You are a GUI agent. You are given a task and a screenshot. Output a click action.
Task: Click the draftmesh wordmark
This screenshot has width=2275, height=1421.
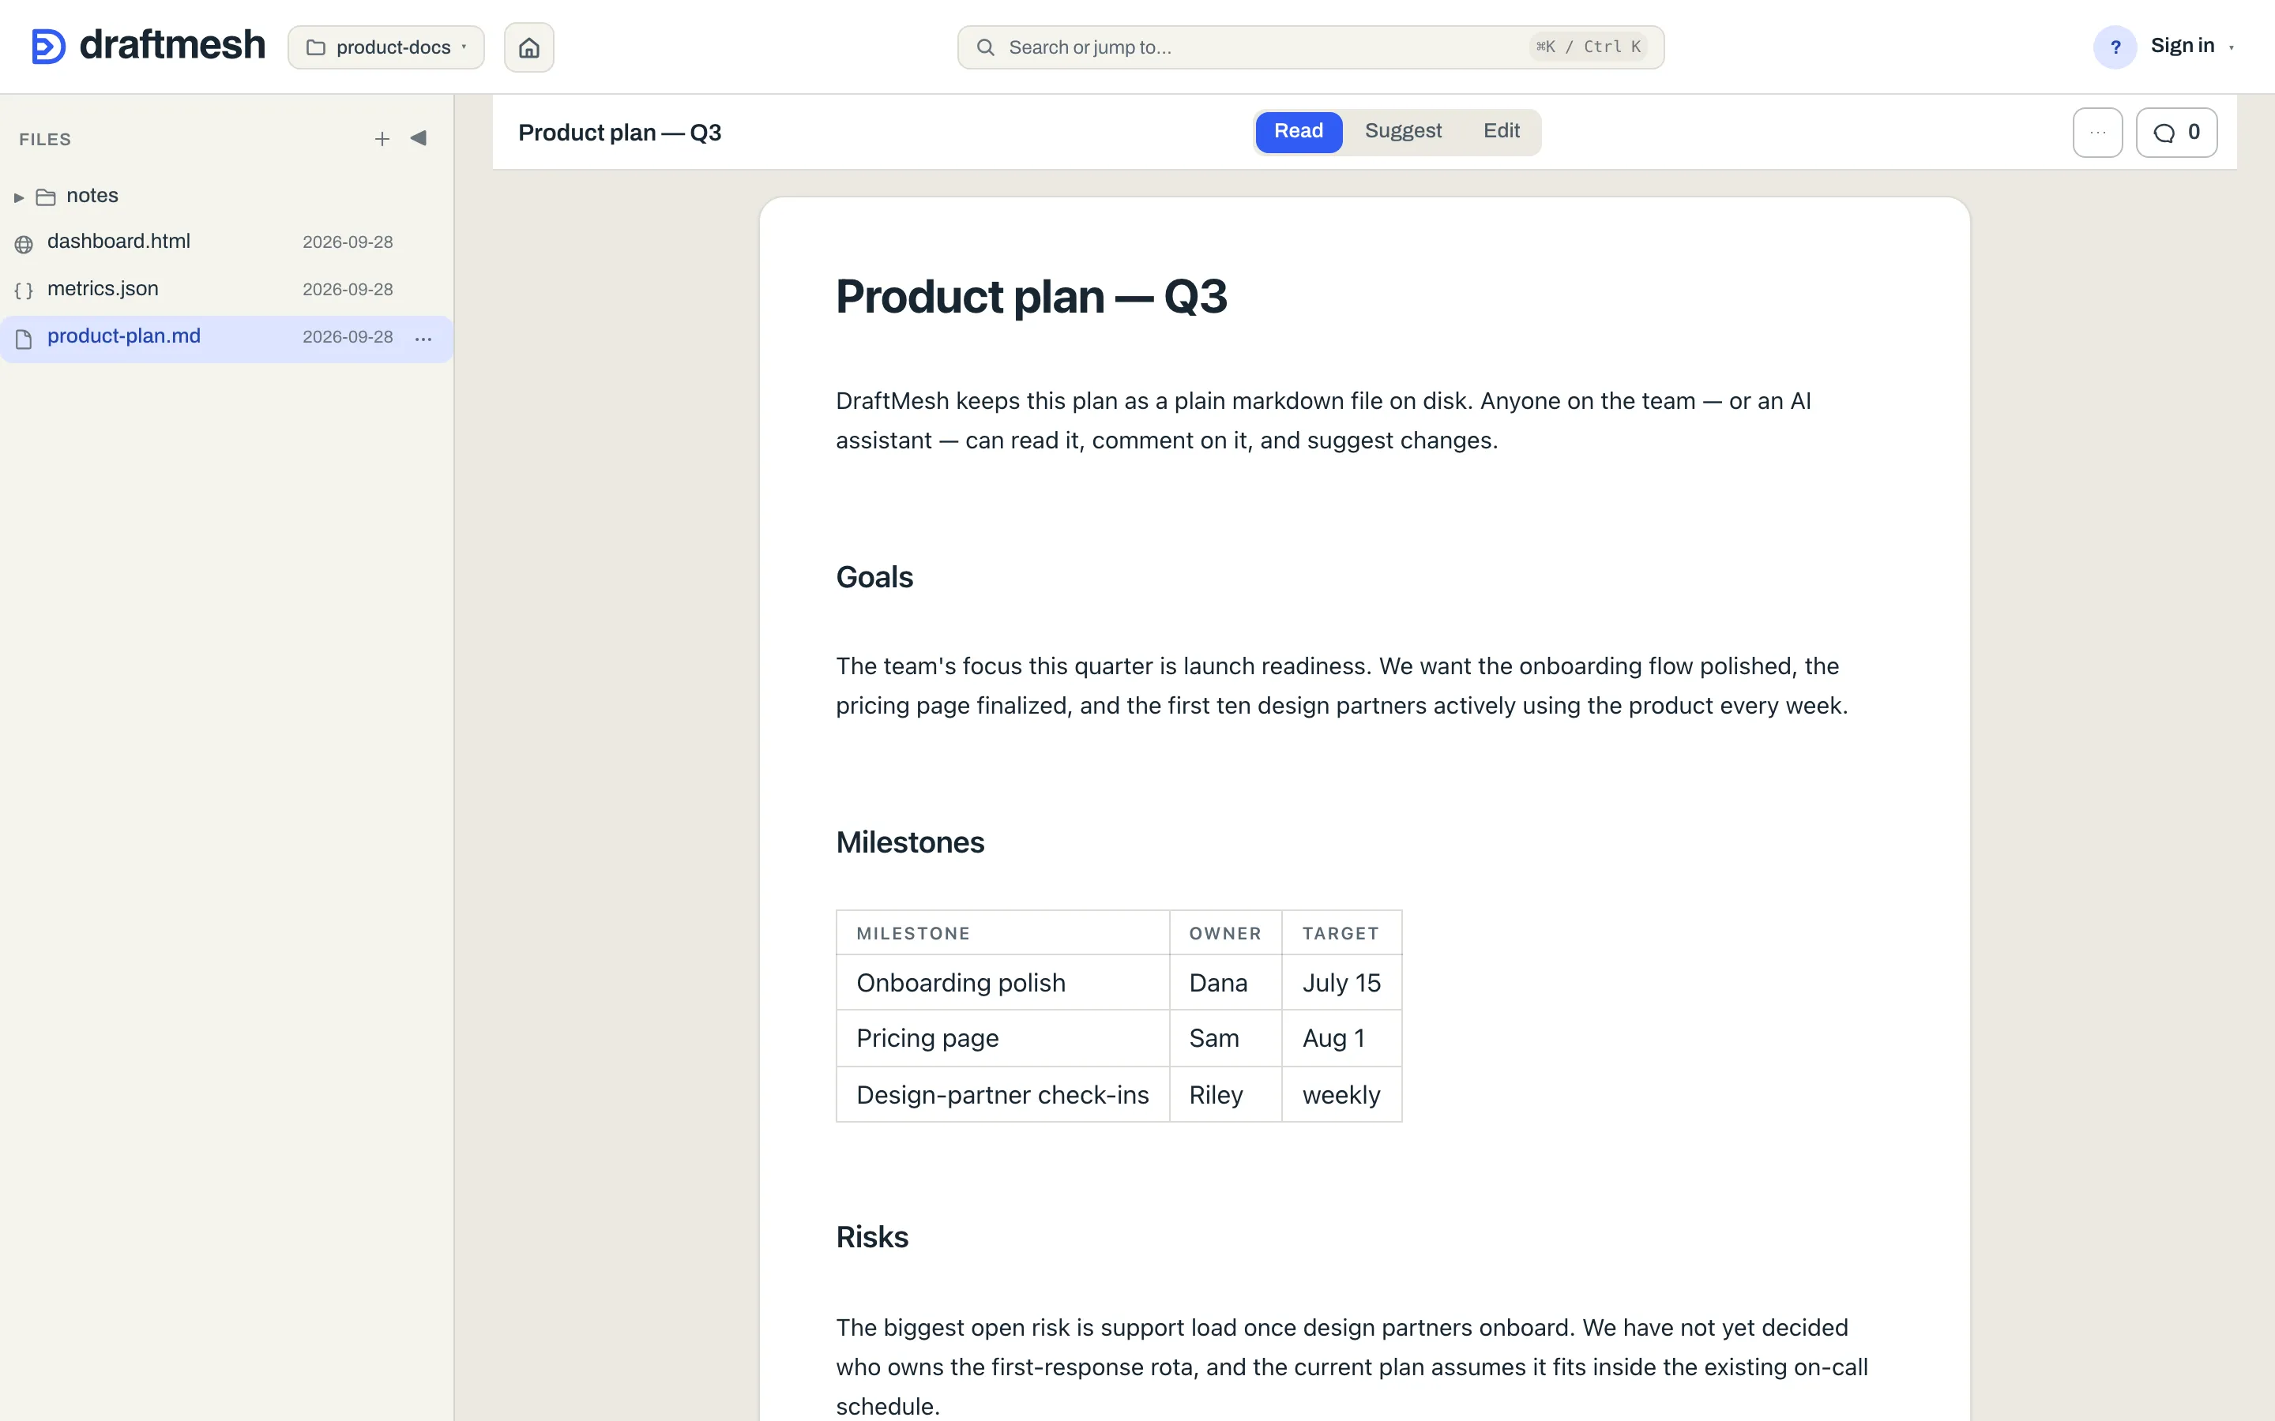pos(172,45)
